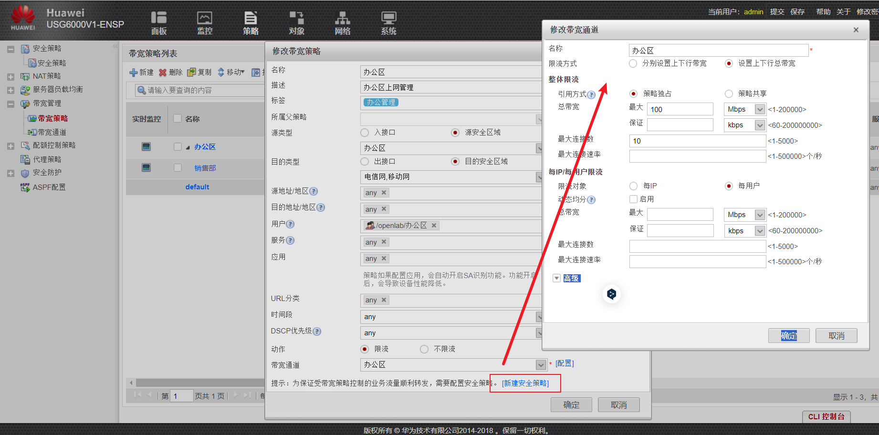
Task: Click 删除 delete icon in toolbar
Action: click(163, 72)
